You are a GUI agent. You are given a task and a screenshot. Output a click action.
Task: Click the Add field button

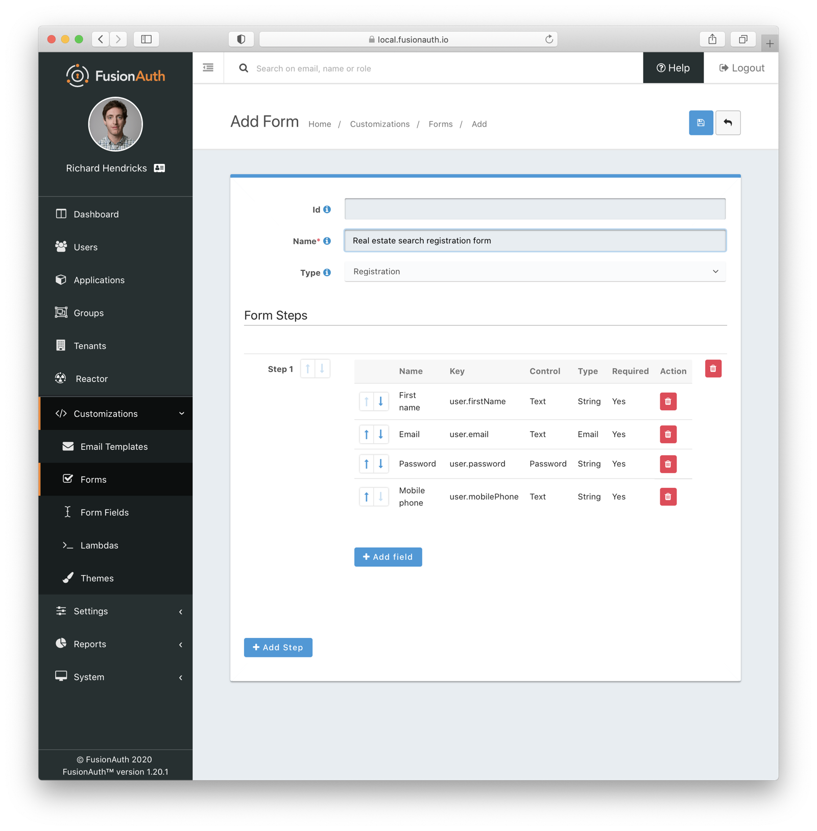tap(388, 557)
